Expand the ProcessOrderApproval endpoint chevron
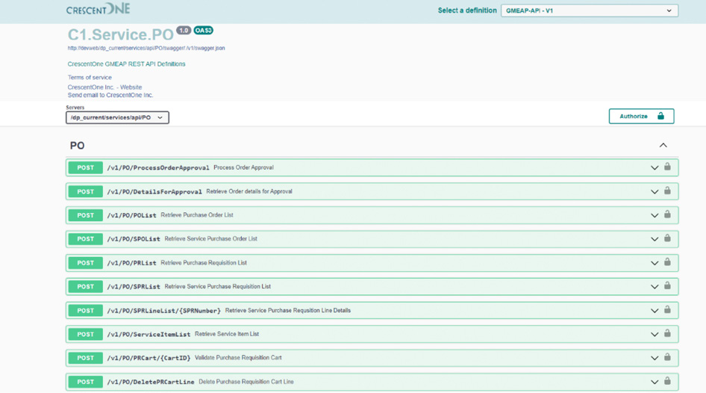Screen dimensions: 706x393 (655, 167)
